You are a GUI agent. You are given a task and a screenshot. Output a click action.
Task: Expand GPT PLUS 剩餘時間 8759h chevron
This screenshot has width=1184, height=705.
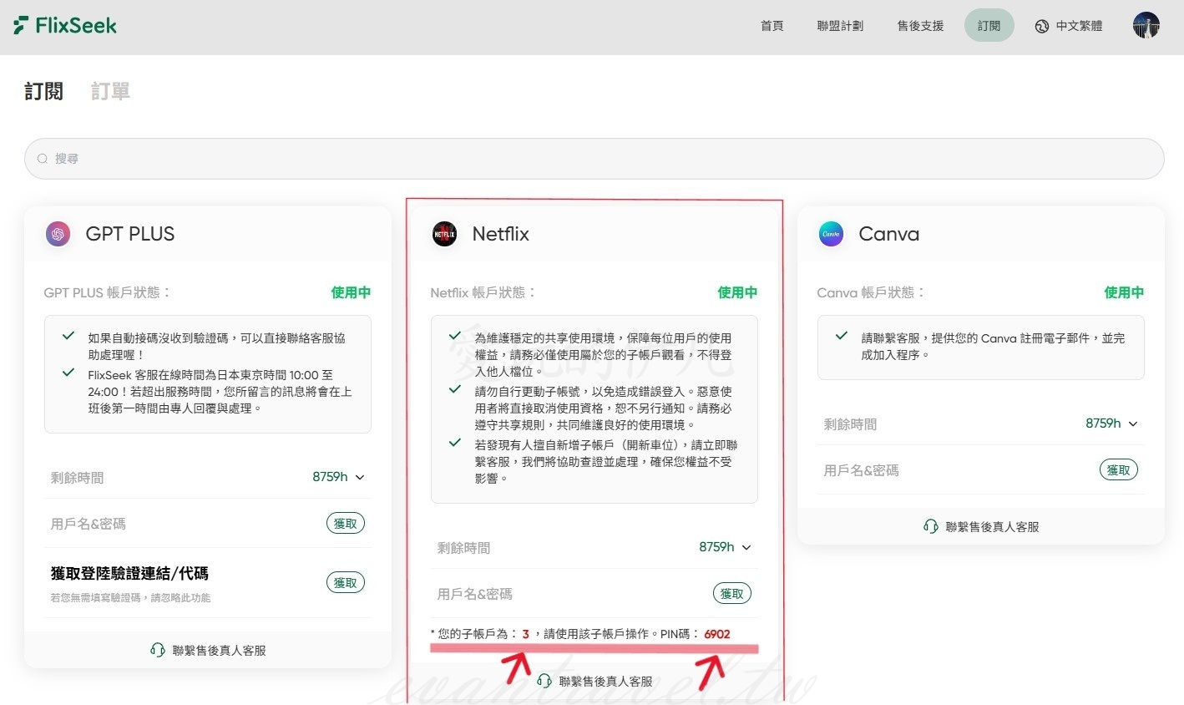[360, 477]
